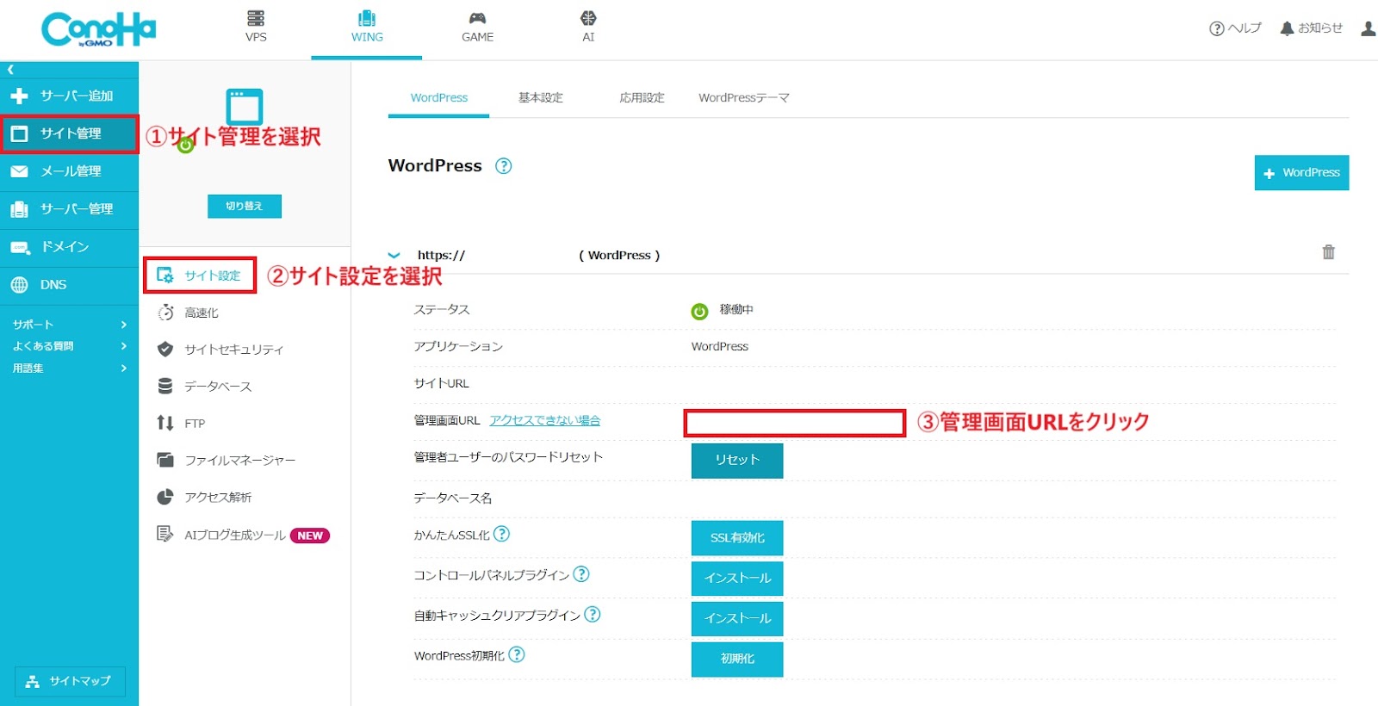Open サイト設定 in the site menu
Viewport: 1378px width, 706px height.
tap(200, 276)
